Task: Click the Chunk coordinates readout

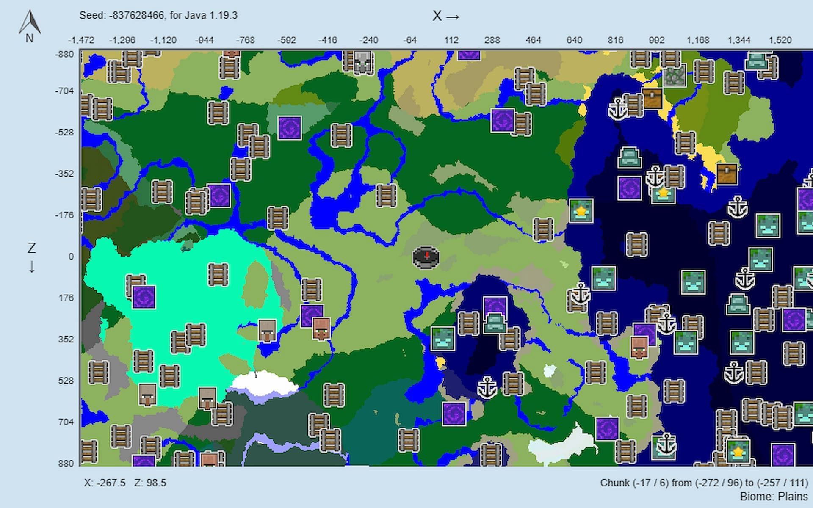Action: pos(704,483)
